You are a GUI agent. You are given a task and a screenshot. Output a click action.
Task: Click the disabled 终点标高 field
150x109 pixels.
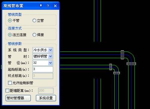43,76
